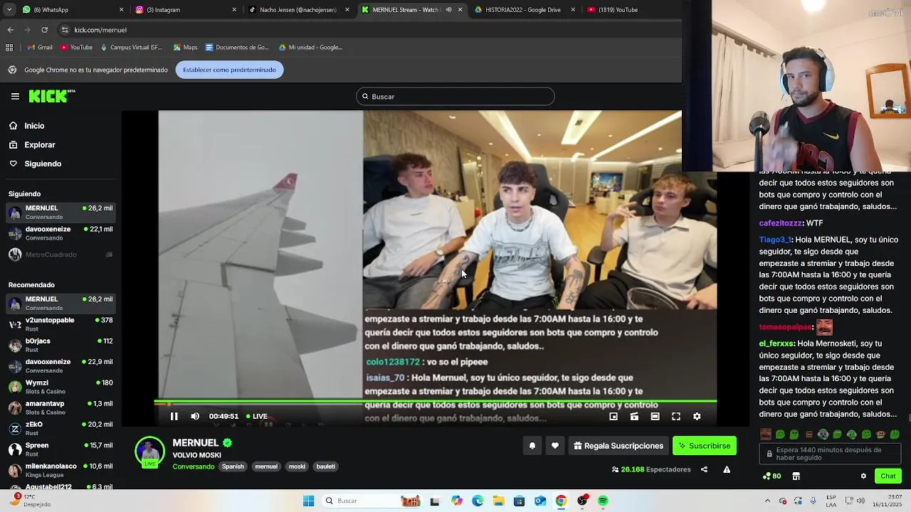Image resolution: width=911 pixels, height=512 pixels.
Task: Open MetroCuadrado offline channel
Action: pos(60,255)
